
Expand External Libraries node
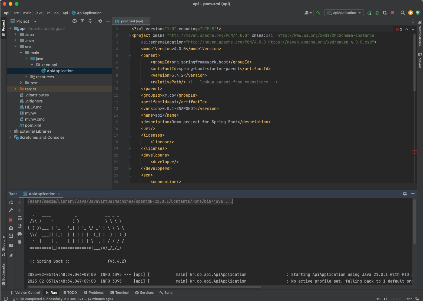click(10, 131)
